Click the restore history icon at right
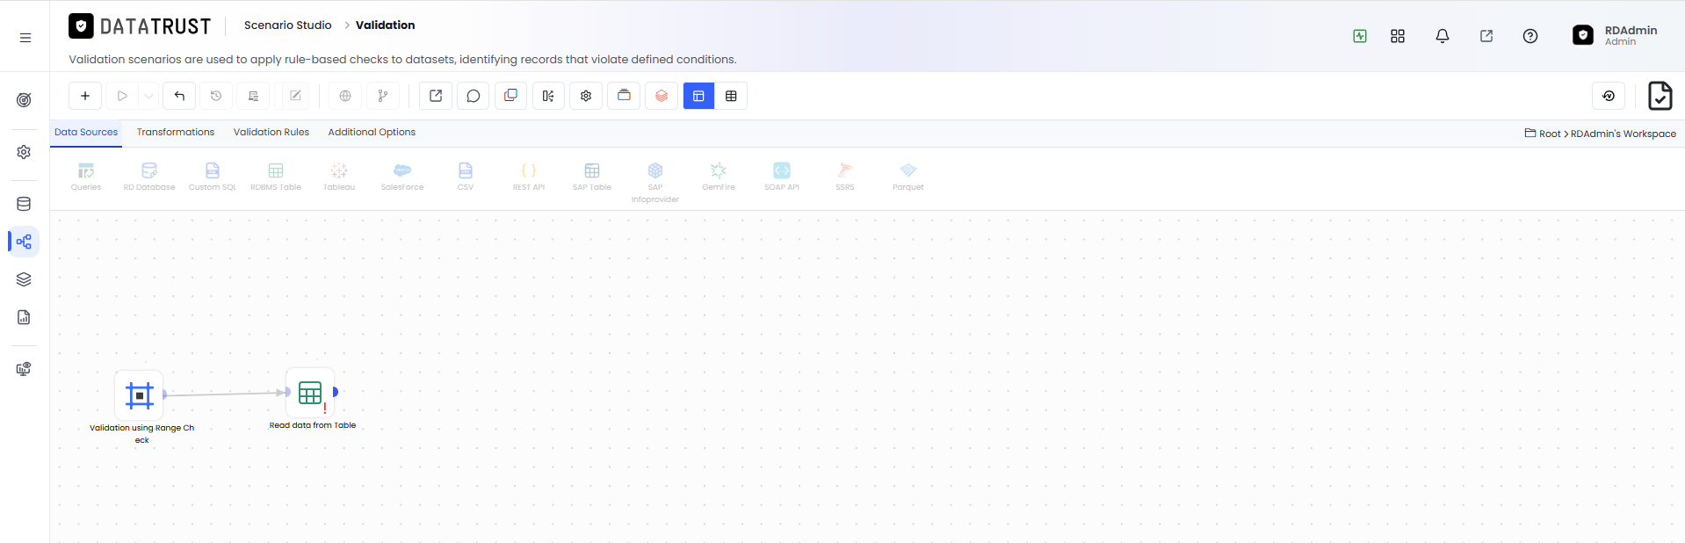The image size is (1685, 543). click(1609, 96)
